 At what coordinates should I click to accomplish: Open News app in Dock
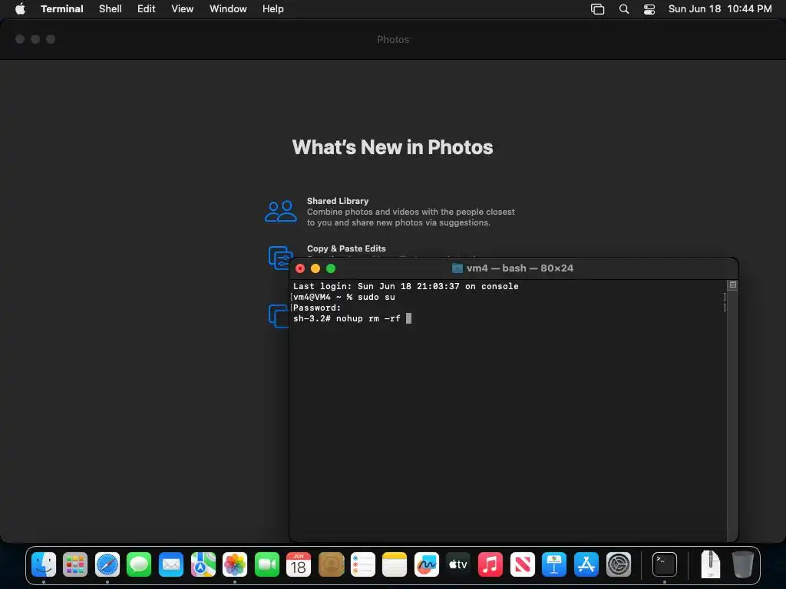point(522,564)
